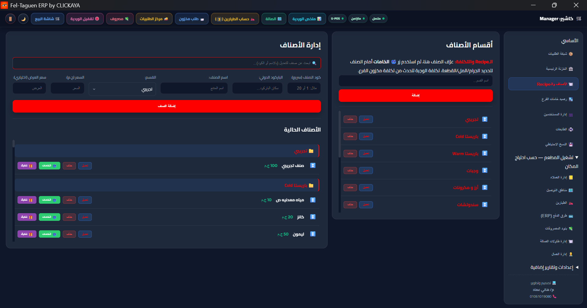Click the door logout icon in toolbar
Screen dimensions: 587x308
10,19
